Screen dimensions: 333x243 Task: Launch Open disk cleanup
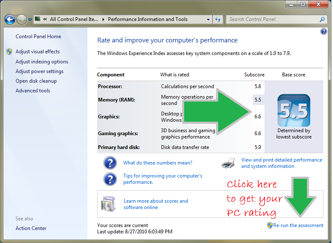(36, 81)
